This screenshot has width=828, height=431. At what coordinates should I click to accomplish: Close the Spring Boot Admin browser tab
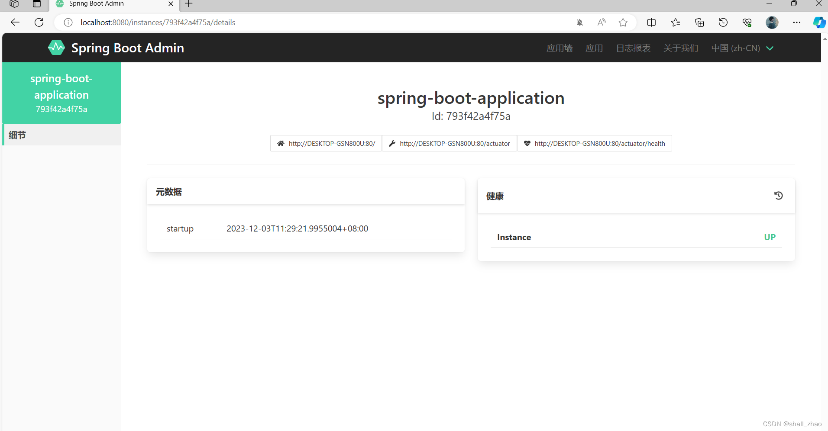(171, 4)
